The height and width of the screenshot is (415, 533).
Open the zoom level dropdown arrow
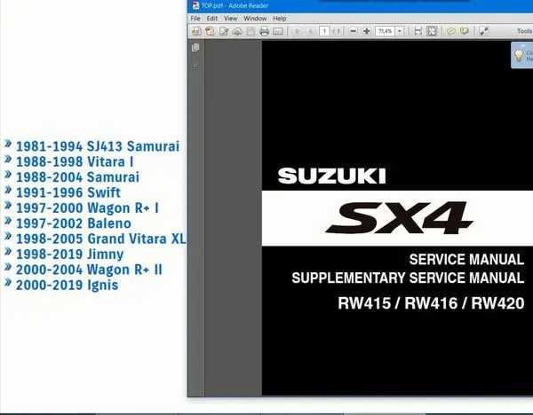(400, 31)
